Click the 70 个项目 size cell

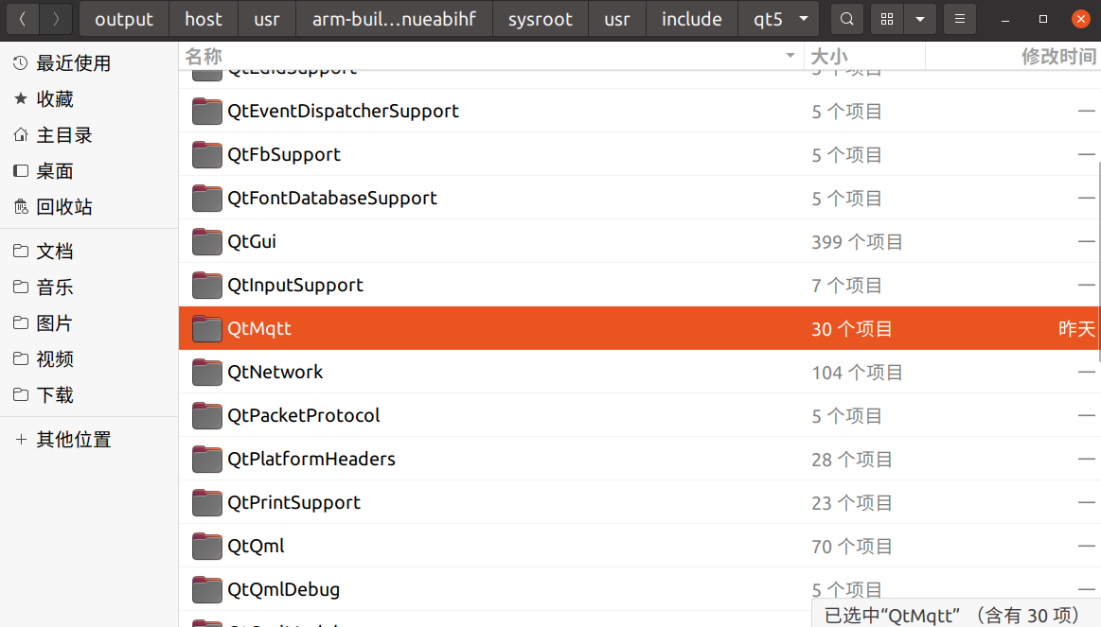click(x=852, y=547)
